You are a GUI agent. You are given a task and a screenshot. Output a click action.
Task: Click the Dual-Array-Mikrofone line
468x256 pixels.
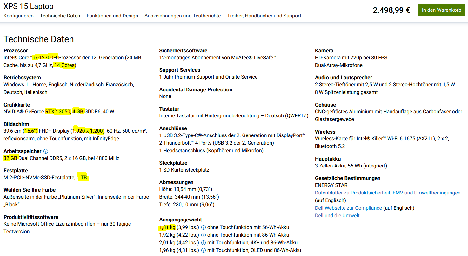click(339, 65)
